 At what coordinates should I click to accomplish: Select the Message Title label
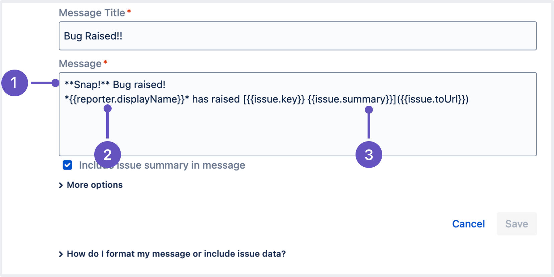(x=92, y=13)
